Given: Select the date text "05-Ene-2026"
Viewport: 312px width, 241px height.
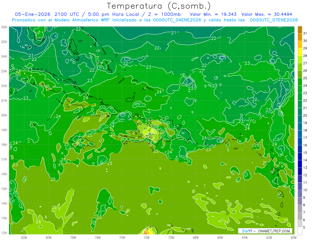Looking at the screenshot, I should click(x=32, y=14).
